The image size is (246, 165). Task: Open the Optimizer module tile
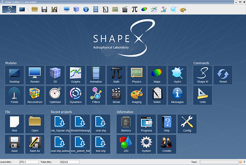pos(55,95)
